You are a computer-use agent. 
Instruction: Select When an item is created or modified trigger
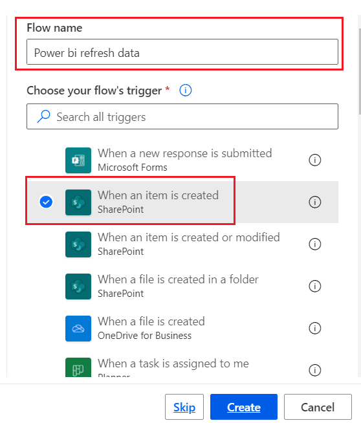[182, 244]
